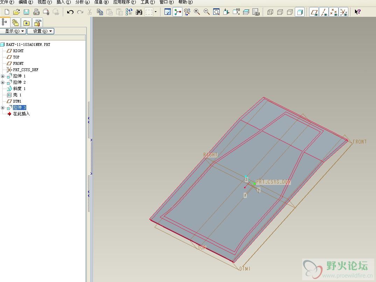376x282 pixels.
Task: Select the TOP datum plane in tree
Action: (x=16, y=57)
